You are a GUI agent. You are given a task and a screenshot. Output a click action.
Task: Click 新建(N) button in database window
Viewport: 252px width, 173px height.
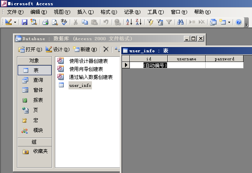[85, 49]
